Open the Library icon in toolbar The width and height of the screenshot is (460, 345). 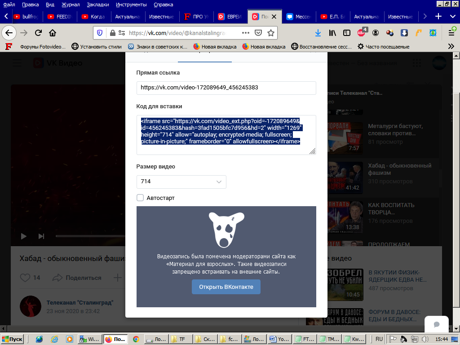click(332, 33)
